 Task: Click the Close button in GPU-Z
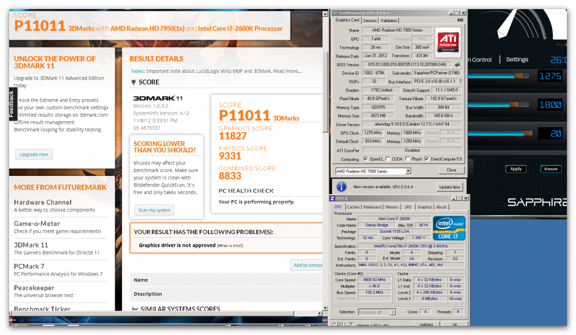[x=451, y=170]
